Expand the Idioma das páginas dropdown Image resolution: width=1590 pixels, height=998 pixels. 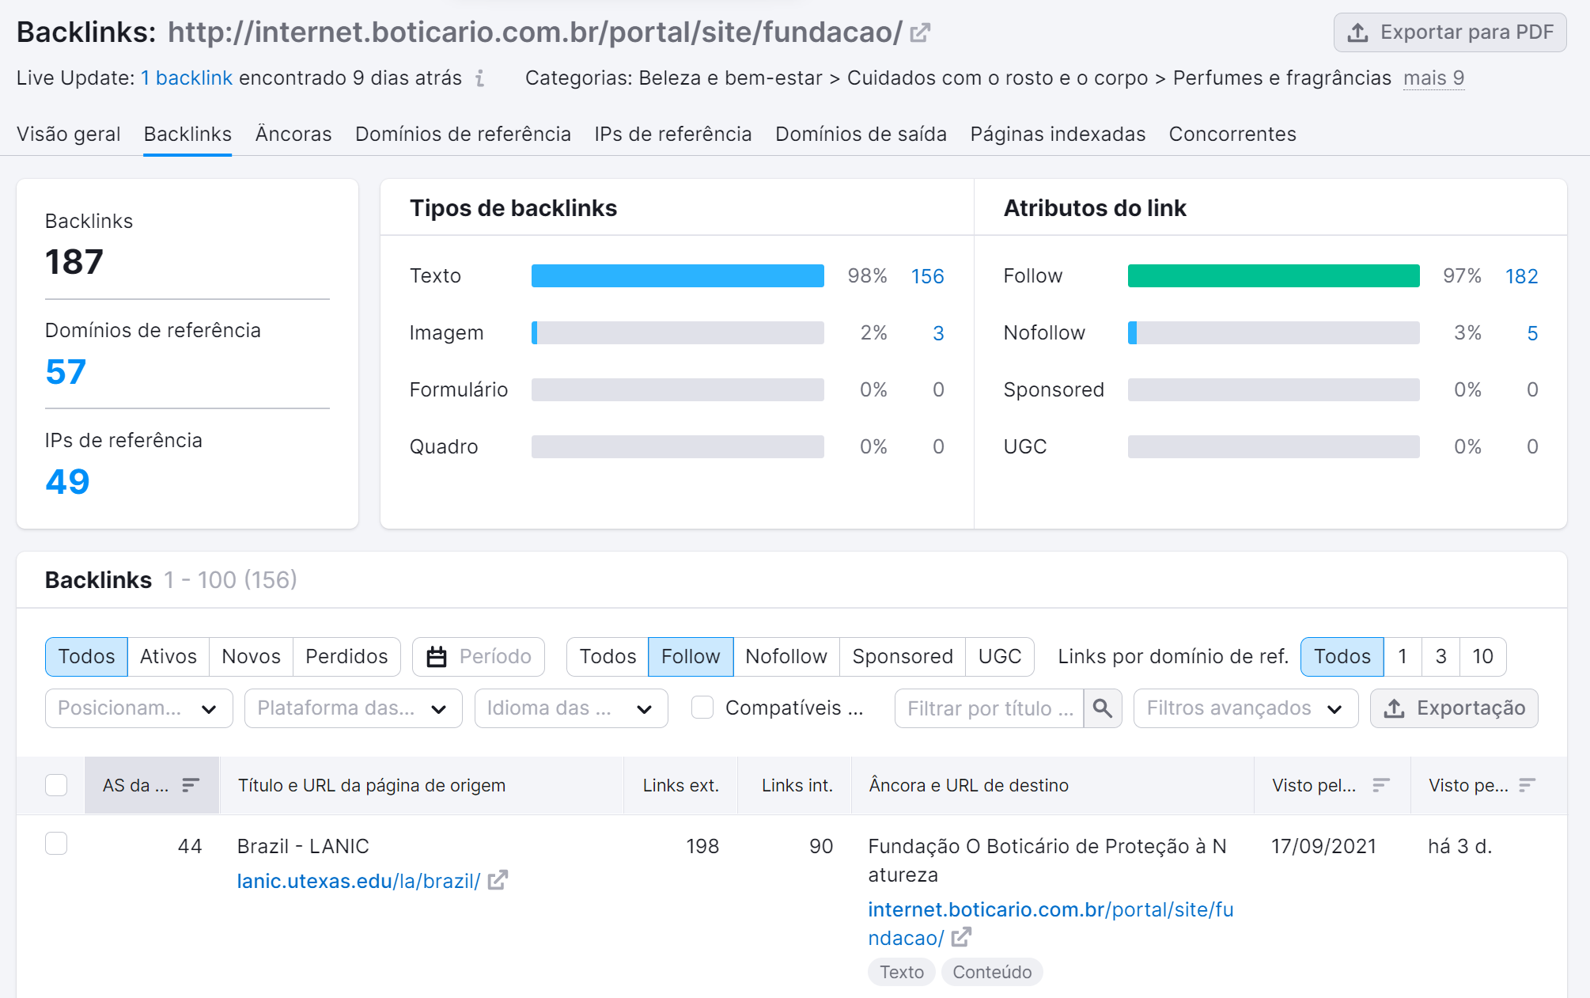pyautogui.click(x=570, y=708)
